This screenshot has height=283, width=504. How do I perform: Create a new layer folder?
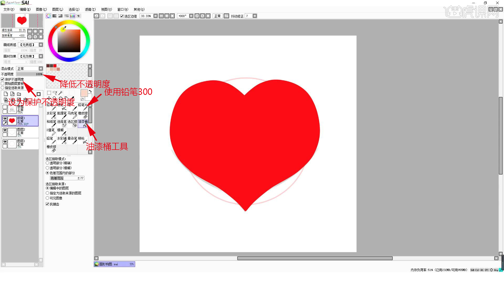[x=19, y=94]
